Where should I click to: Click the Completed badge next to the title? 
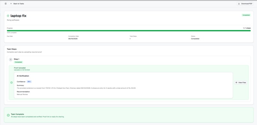pyautogui.click(x=246, y=15)
